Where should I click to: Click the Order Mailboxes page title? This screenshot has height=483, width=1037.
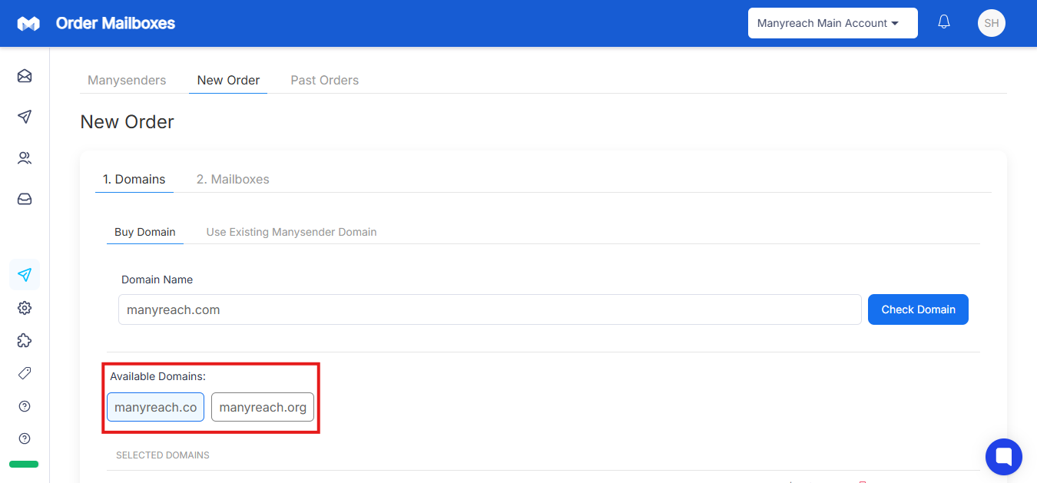115,23
